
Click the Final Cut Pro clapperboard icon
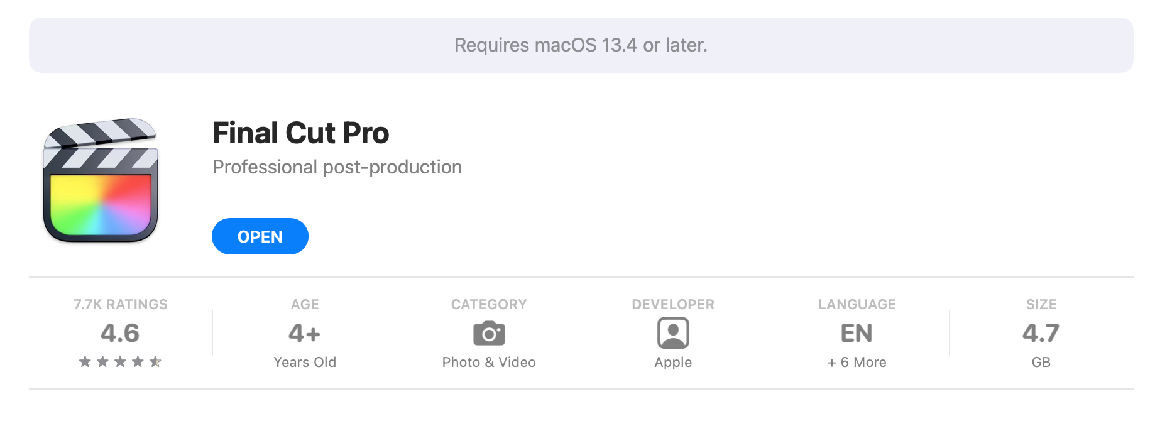coord(101,180)
